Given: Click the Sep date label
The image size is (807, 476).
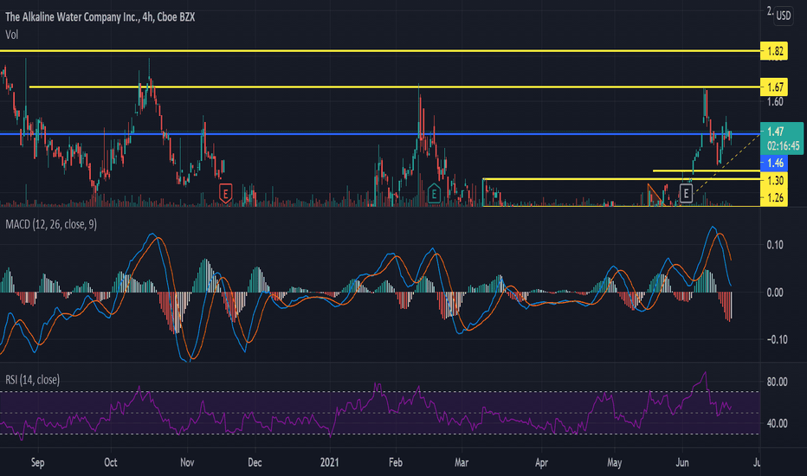Looking at the screenshot, I should pos(37,462).
